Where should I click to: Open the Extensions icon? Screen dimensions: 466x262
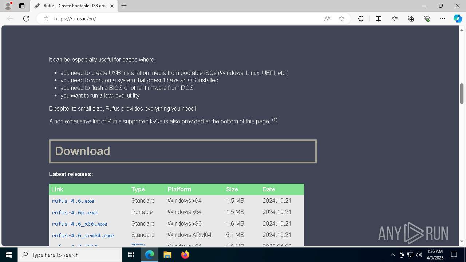pyautogui.click(x=361, y=19)
